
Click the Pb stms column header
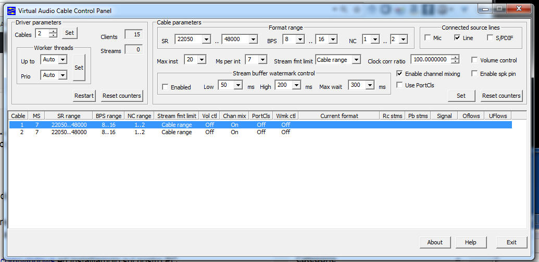pos(418,116)
